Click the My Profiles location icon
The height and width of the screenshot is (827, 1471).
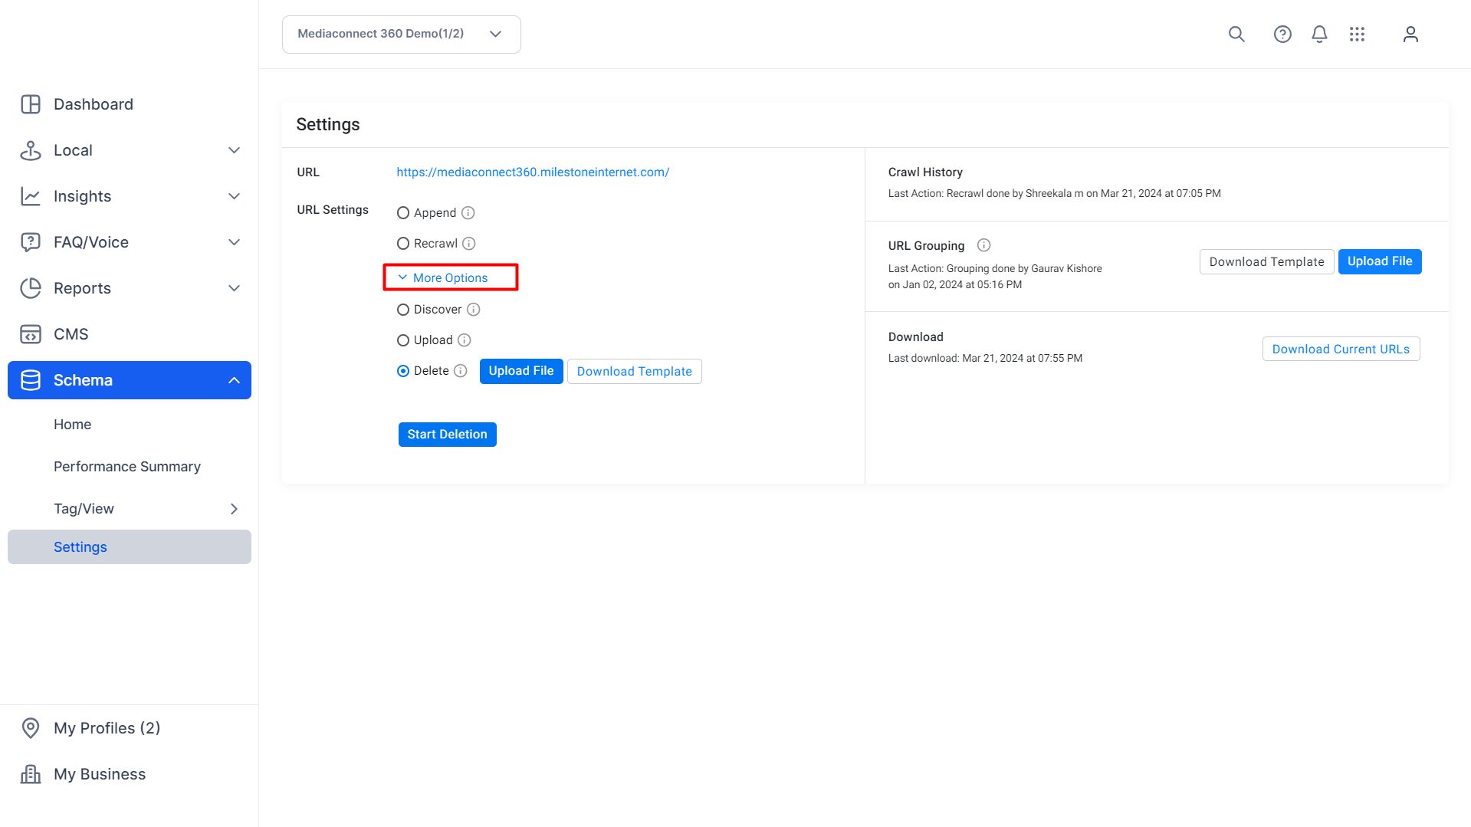tap(31, 728)
